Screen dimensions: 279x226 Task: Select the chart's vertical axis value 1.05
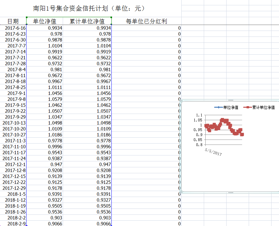(198, 120)
